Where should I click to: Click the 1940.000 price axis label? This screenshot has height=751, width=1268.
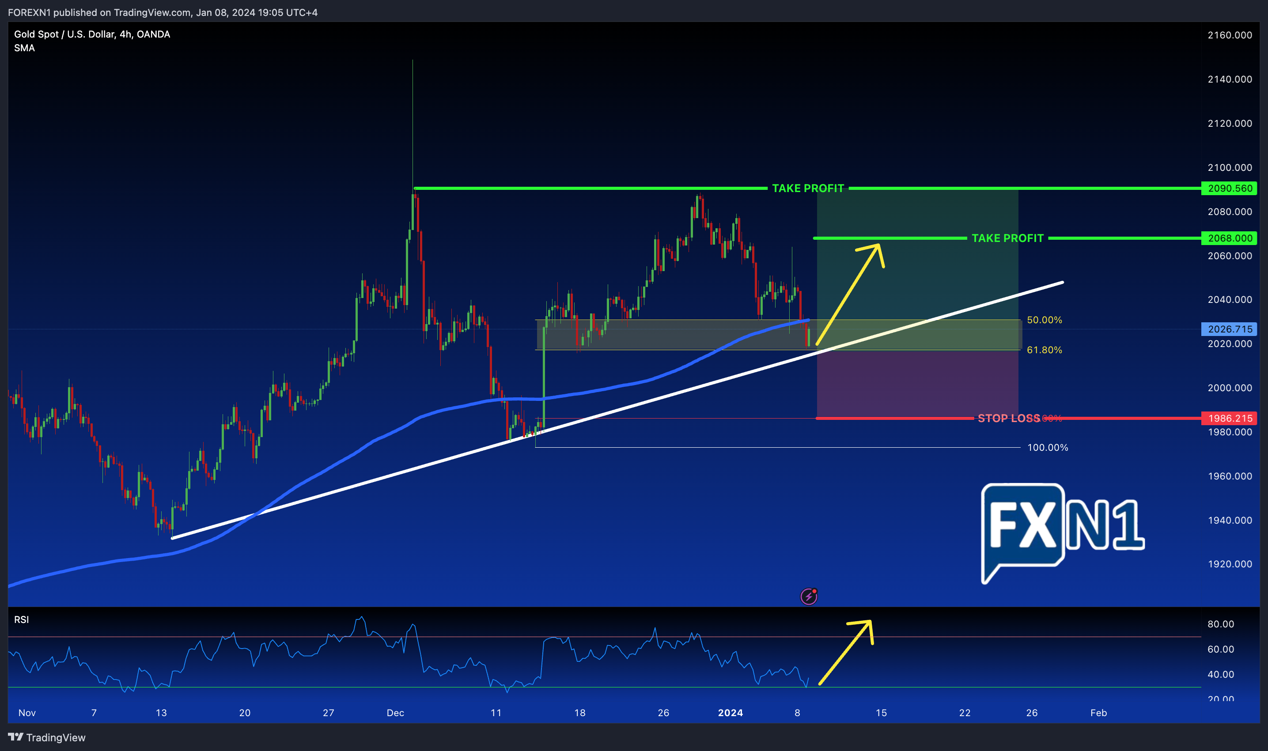[x=1230, y=520]
